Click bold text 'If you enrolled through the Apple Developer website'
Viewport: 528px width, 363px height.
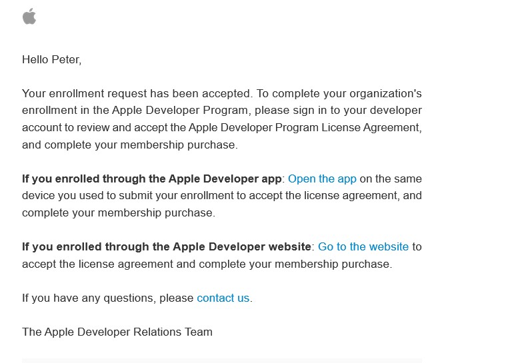(x=167, y=246)
